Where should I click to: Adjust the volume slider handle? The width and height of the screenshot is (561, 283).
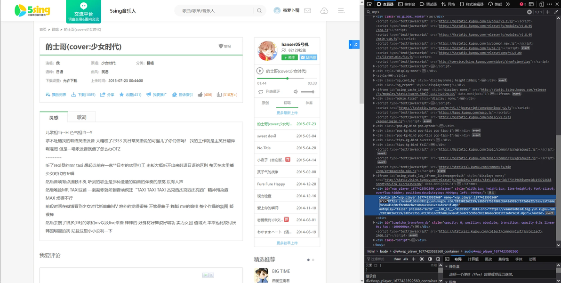point(313,92)
